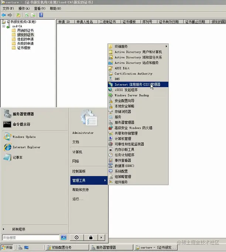Image resolution: width=226 pixels, height=252 pixels.
Task: Click the Start menu lock button
Action: pyautogui.click(x=91, y=237)
